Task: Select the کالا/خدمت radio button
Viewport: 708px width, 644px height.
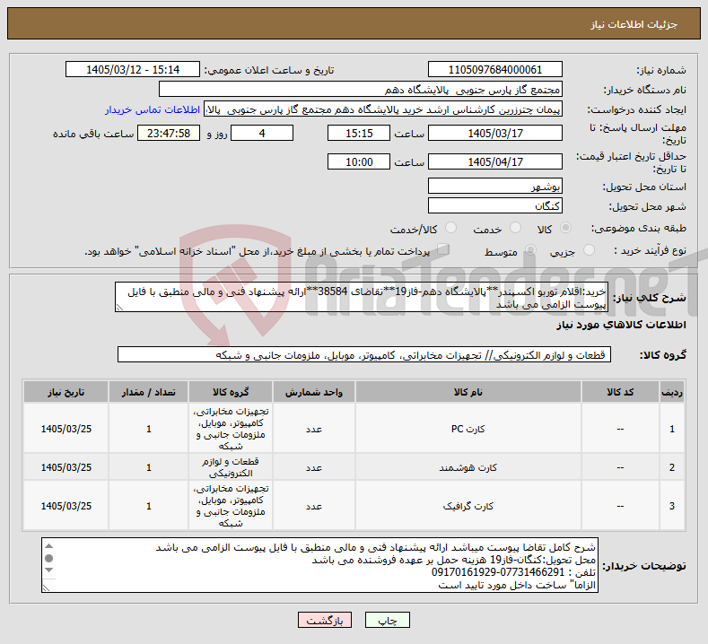Action: (450, 228)
